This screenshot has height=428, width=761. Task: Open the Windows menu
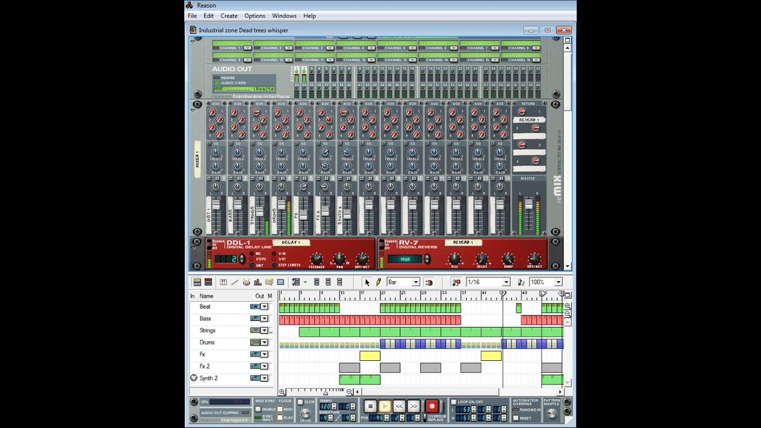tap(284, 16)
